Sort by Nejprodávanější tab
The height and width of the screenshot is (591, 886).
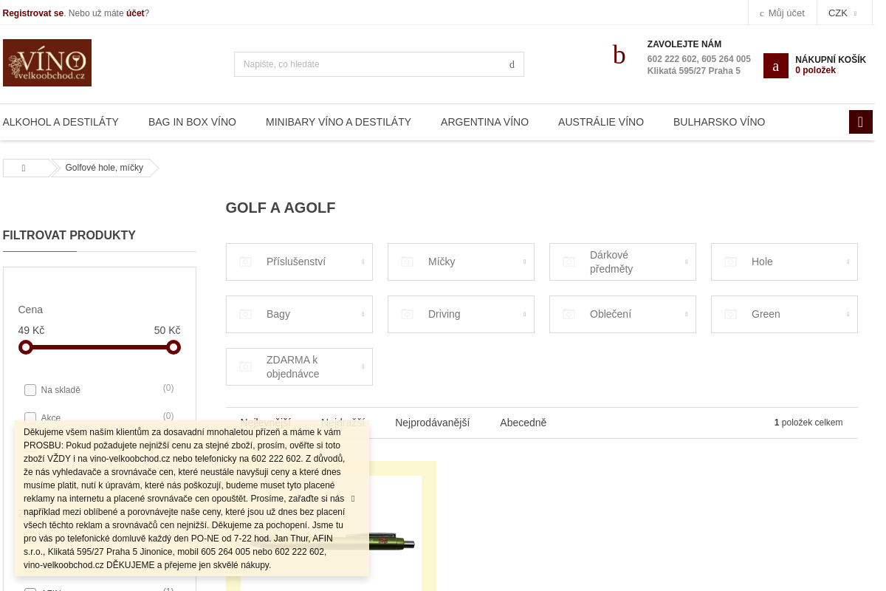click(x=432, y=423)
